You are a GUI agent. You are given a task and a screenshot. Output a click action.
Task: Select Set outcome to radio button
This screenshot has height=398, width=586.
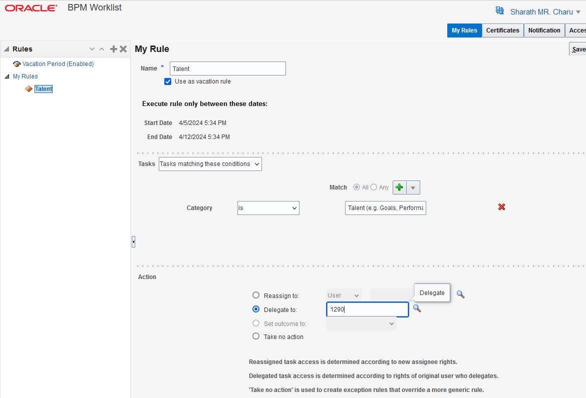(x=255, y=323)
